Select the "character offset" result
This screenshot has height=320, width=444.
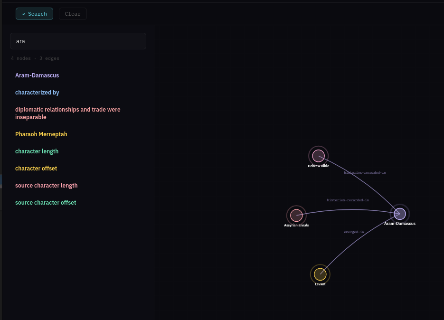pos(36,168)
